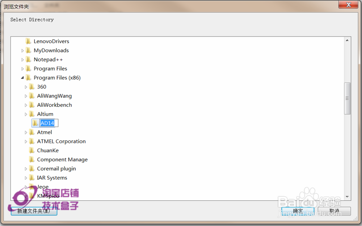Click the vertical scrollbar thumb
Image resolution: width=362 pixels, height=226 pixels.
click(347, 98)
